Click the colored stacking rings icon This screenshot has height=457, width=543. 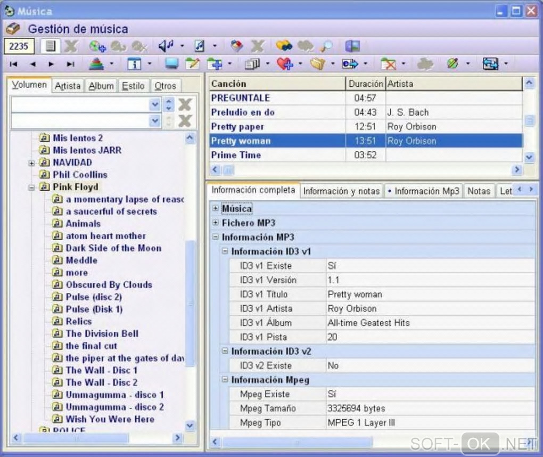tap(96, 64)
